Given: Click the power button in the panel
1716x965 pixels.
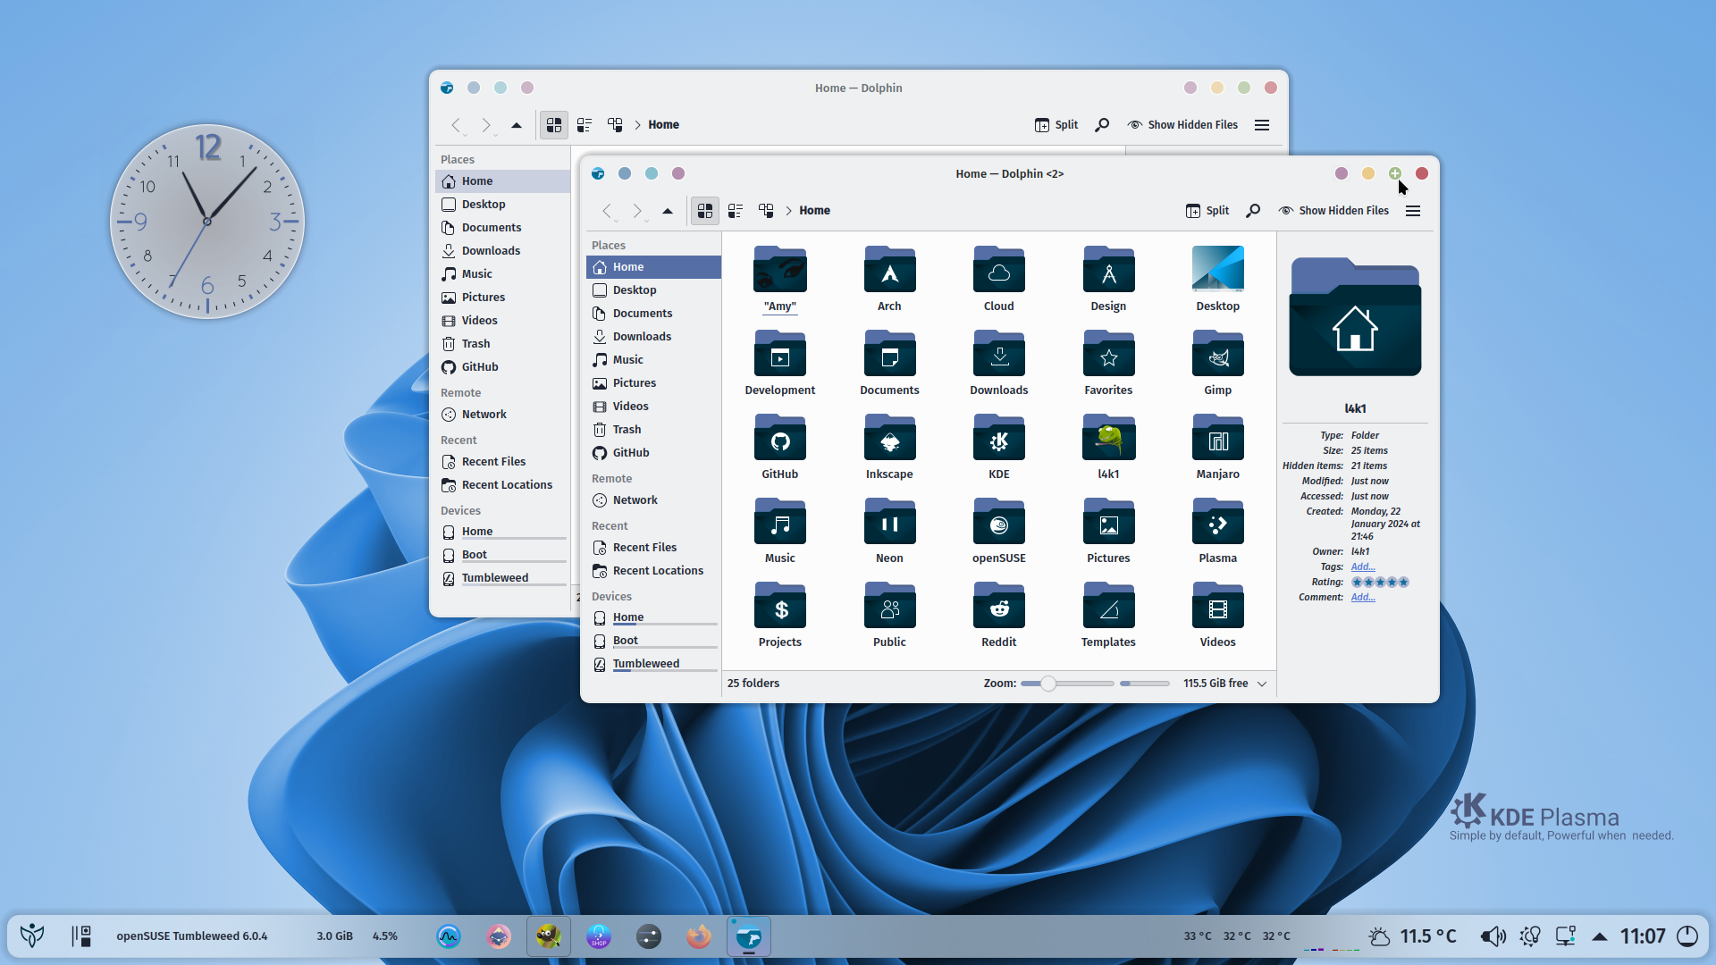Looking at the screenshot, I should (1687, 936).
